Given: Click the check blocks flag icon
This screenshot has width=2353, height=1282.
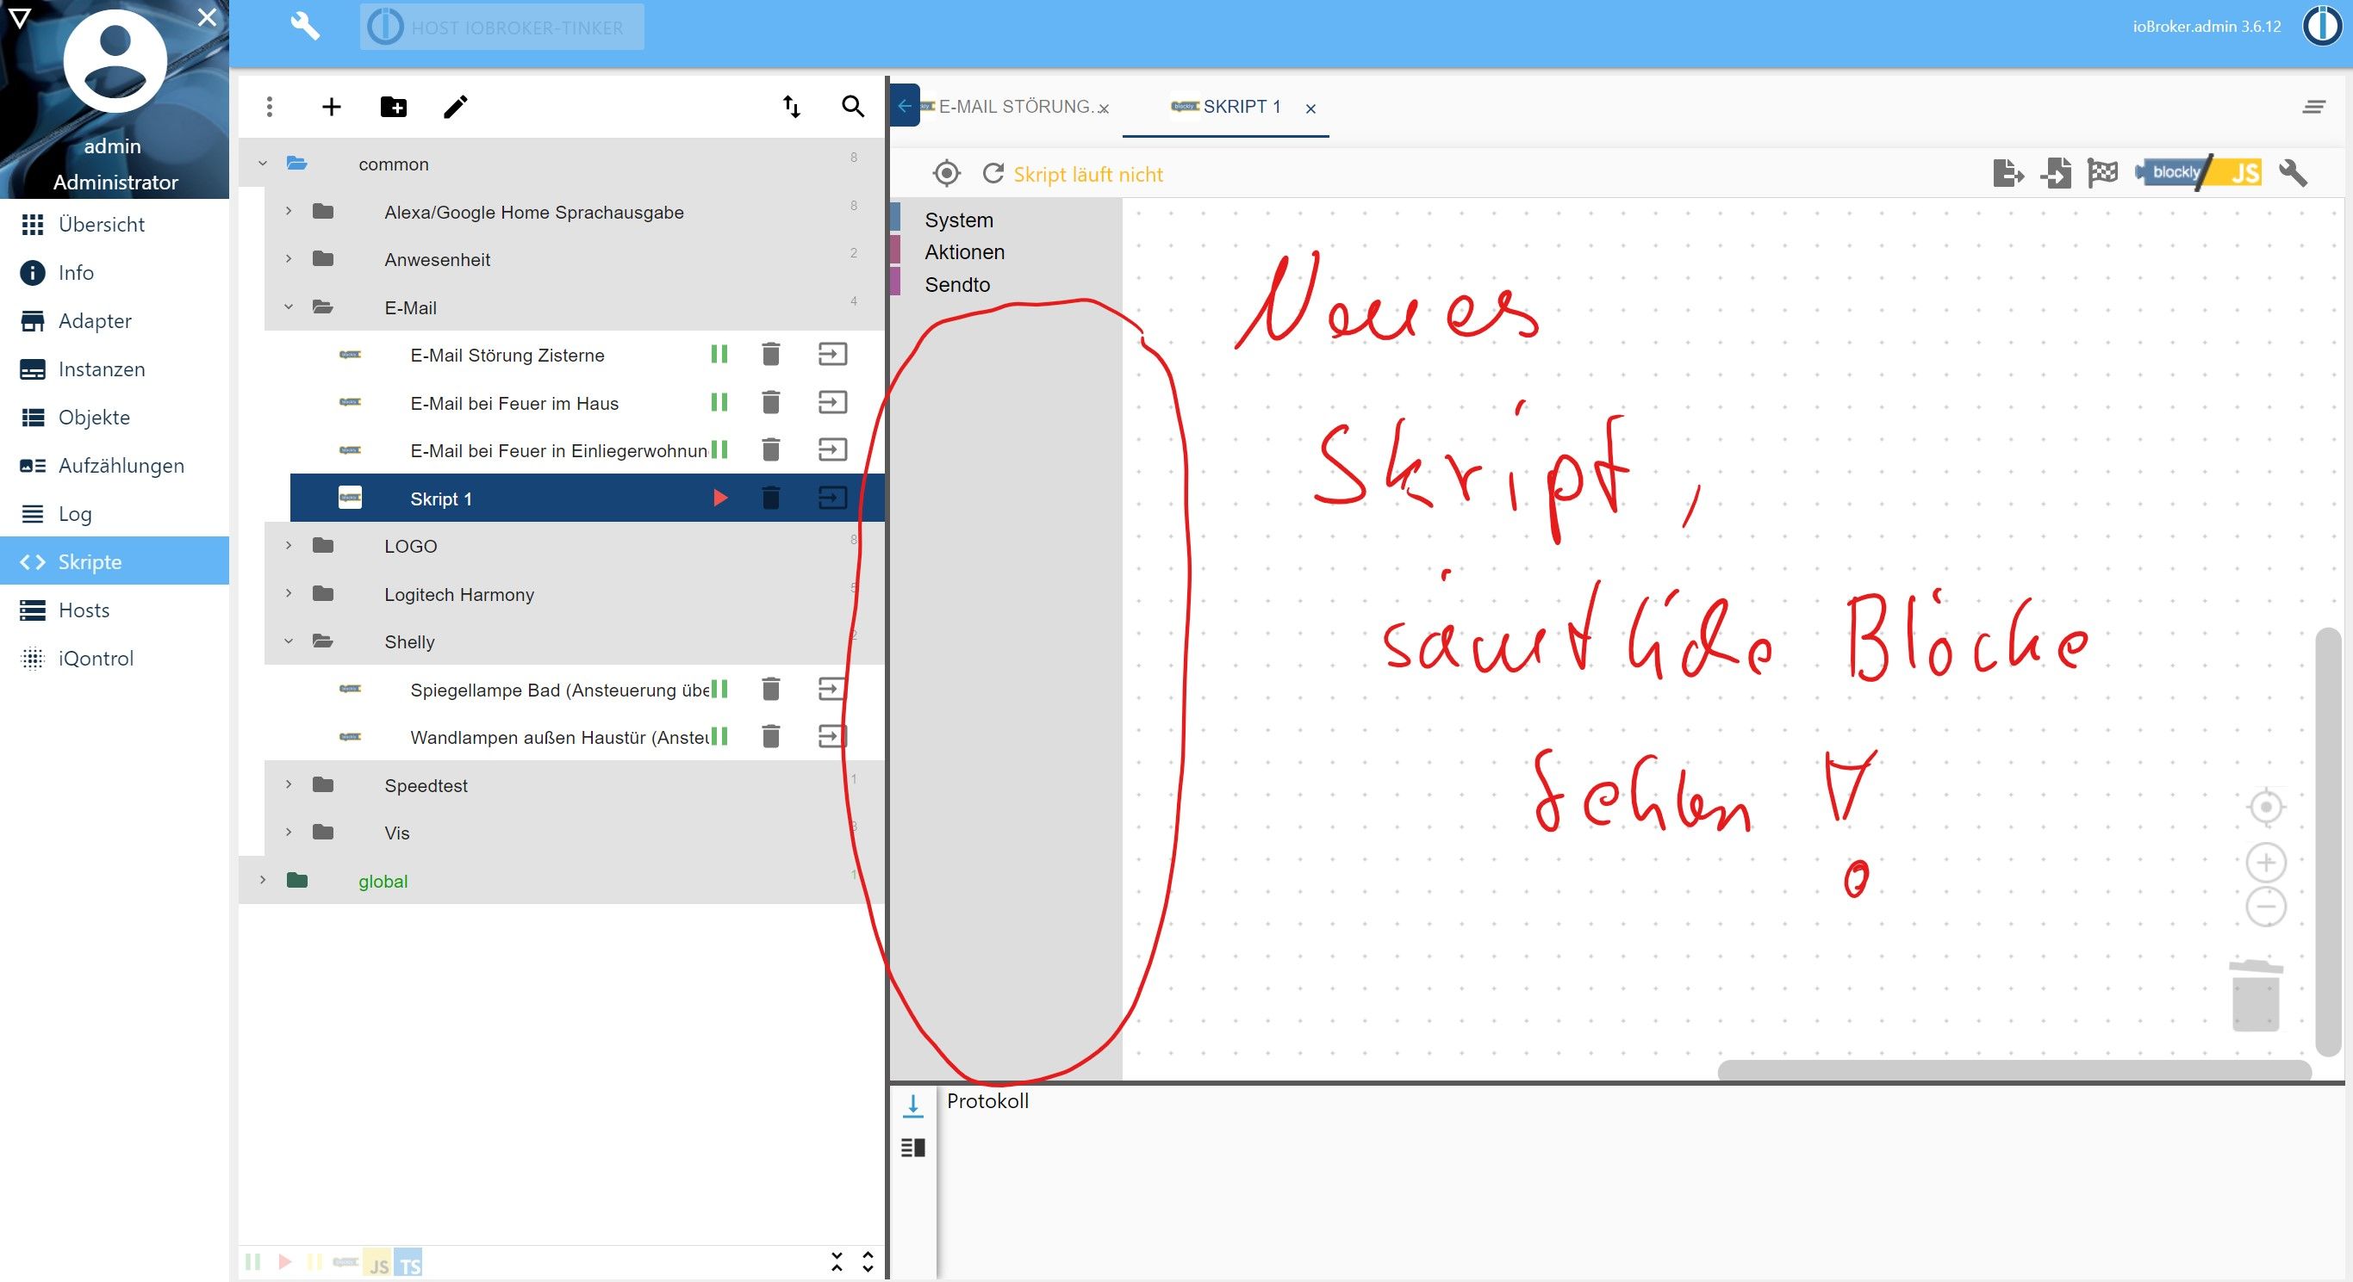Looking at the screenshot, I should coord(2103,172).
